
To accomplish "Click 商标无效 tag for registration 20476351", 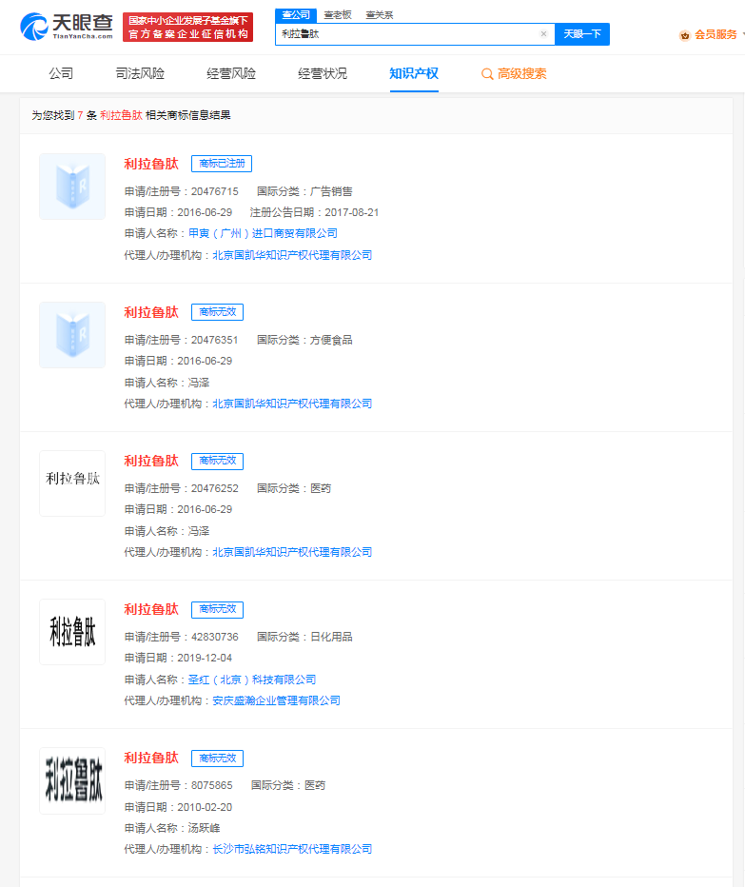I will point(217,312).
